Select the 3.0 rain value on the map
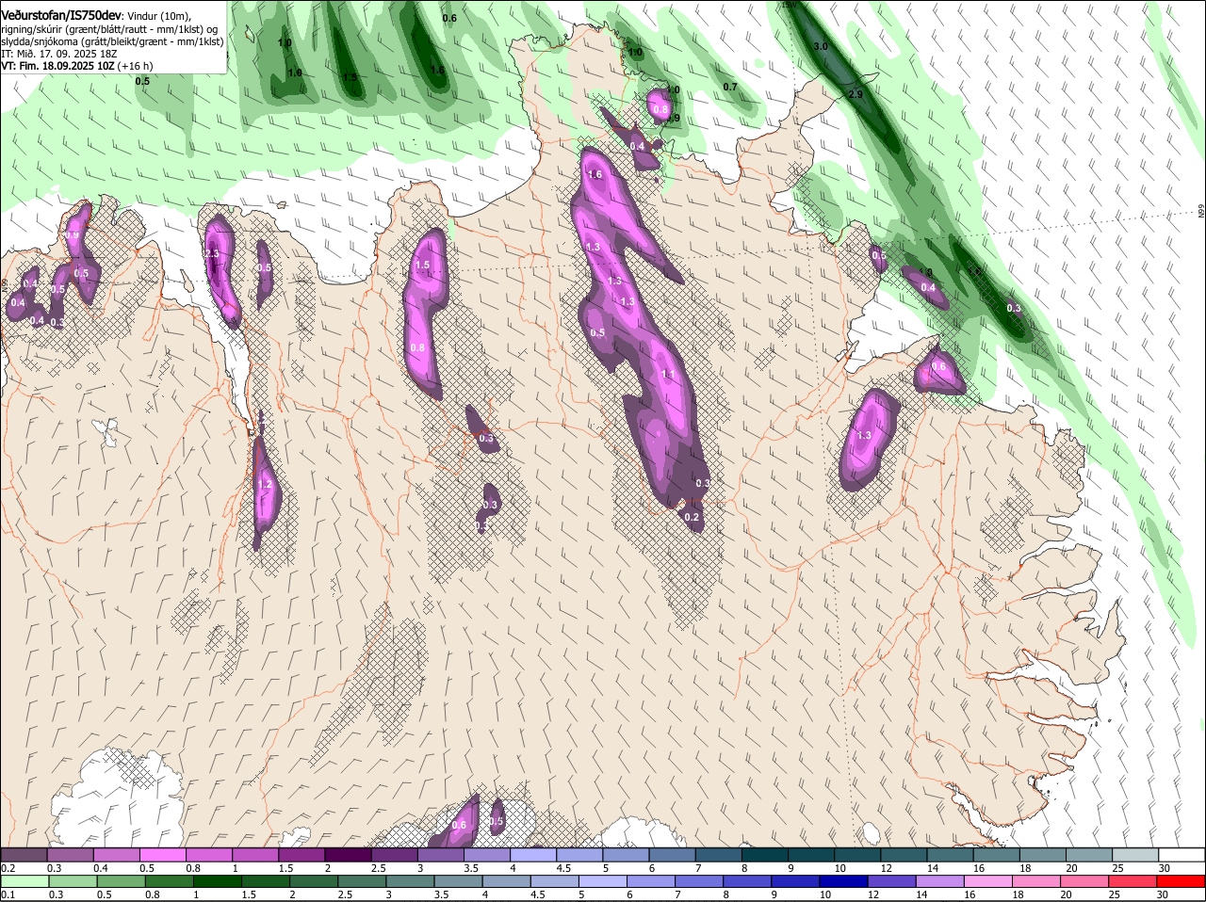 click(821, 46)
